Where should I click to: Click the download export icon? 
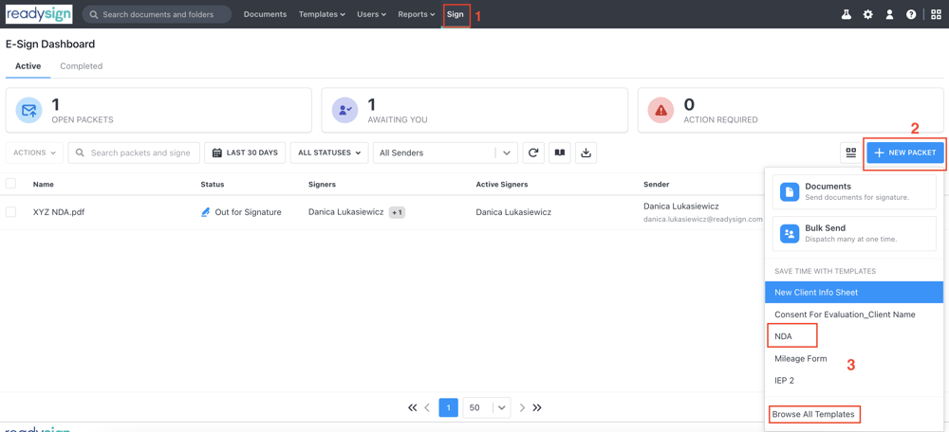pos(586,153)
